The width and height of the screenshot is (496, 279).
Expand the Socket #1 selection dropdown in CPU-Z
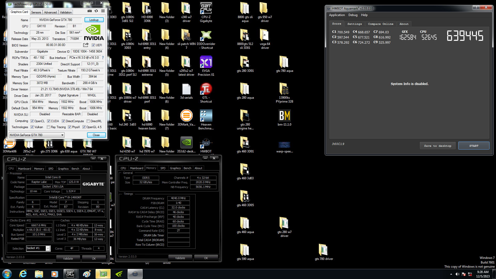[48, 248]
